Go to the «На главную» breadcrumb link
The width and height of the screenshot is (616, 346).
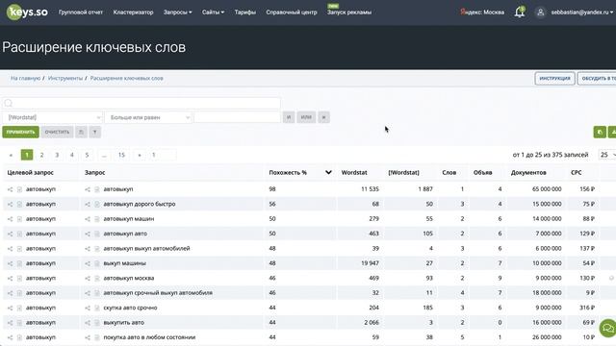26,79
